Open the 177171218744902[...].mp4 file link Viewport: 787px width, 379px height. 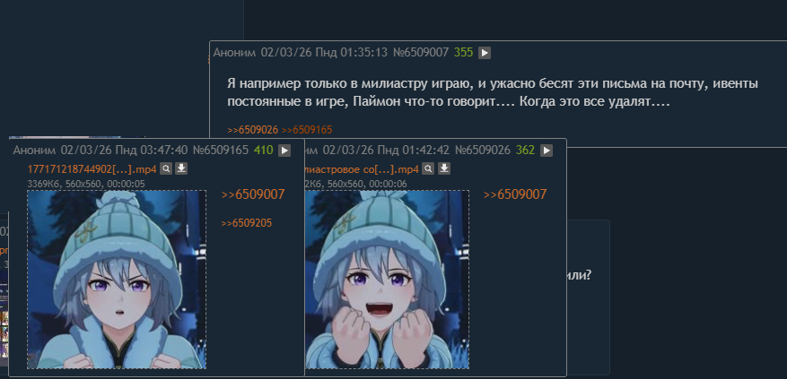click(x=92, y=169)
